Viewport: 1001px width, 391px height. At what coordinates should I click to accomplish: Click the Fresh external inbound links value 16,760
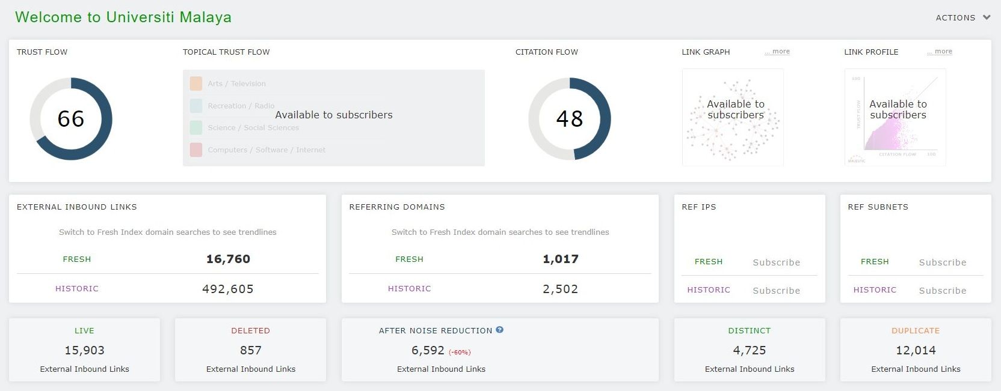[228, 259]
